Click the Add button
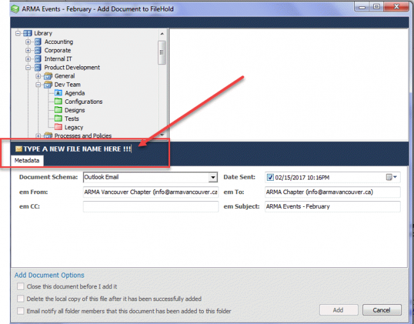The image size is (414, 324). pyautogui.click(x=338, y=310)
